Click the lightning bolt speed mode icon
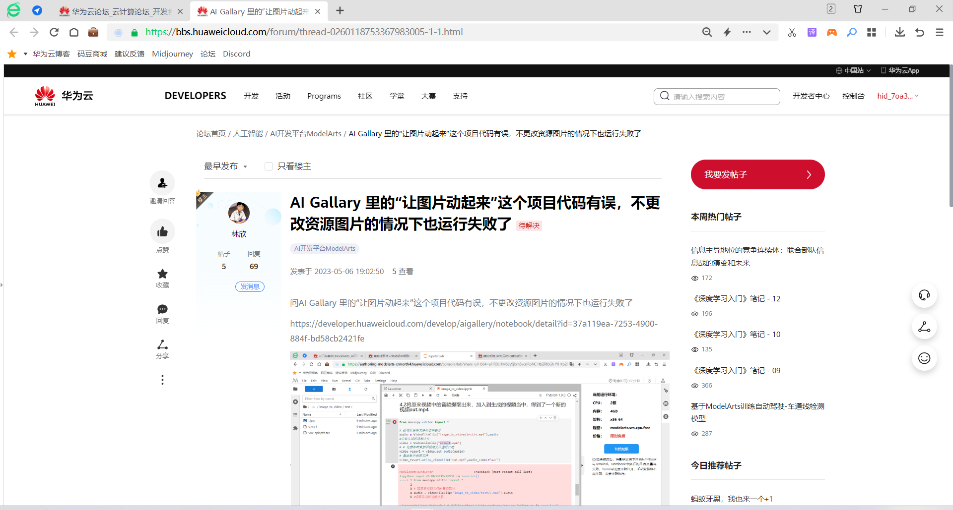 click(x=727, y=32)
